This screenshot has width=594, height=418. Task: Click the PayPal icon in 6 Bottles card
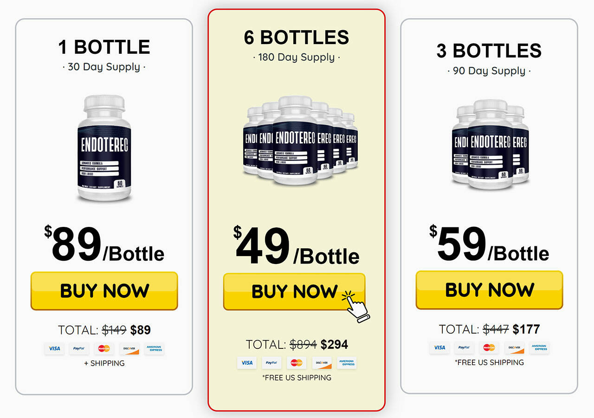[x=271, y=363]
